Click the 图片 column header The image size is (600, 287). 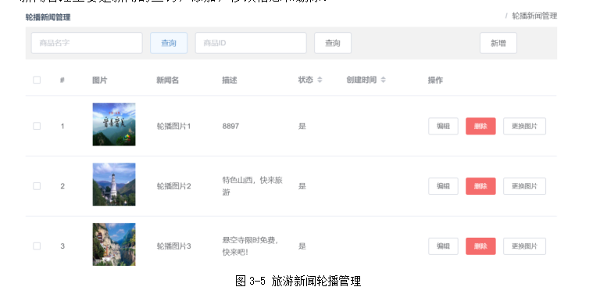click(x=100, y=80)
